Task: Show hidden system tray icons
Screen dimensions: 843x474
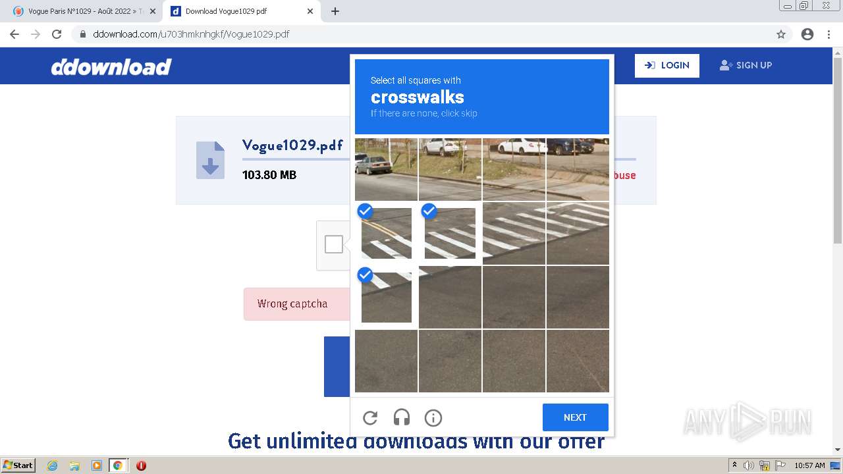Action: [x=734, y=465]
